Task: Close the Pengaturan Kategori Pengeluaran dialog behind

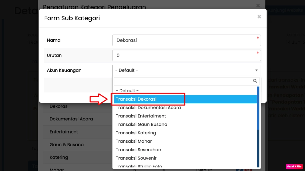Action: (x=258, y=5)
